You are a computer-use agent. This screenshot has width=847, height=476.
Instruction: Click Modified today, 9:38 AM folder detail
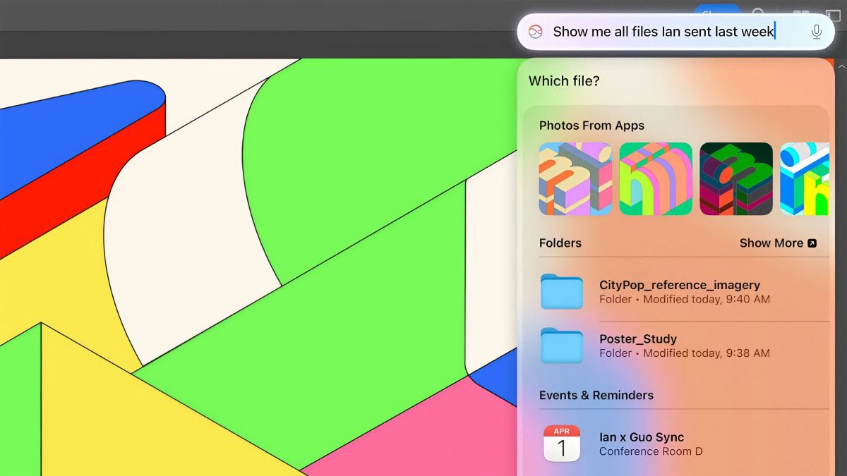coord(707,353)
